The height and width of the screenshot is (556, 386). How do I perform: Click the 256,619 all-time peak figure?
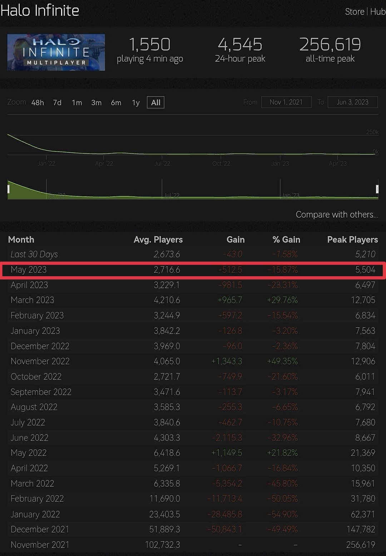click(x=330, y=45)
